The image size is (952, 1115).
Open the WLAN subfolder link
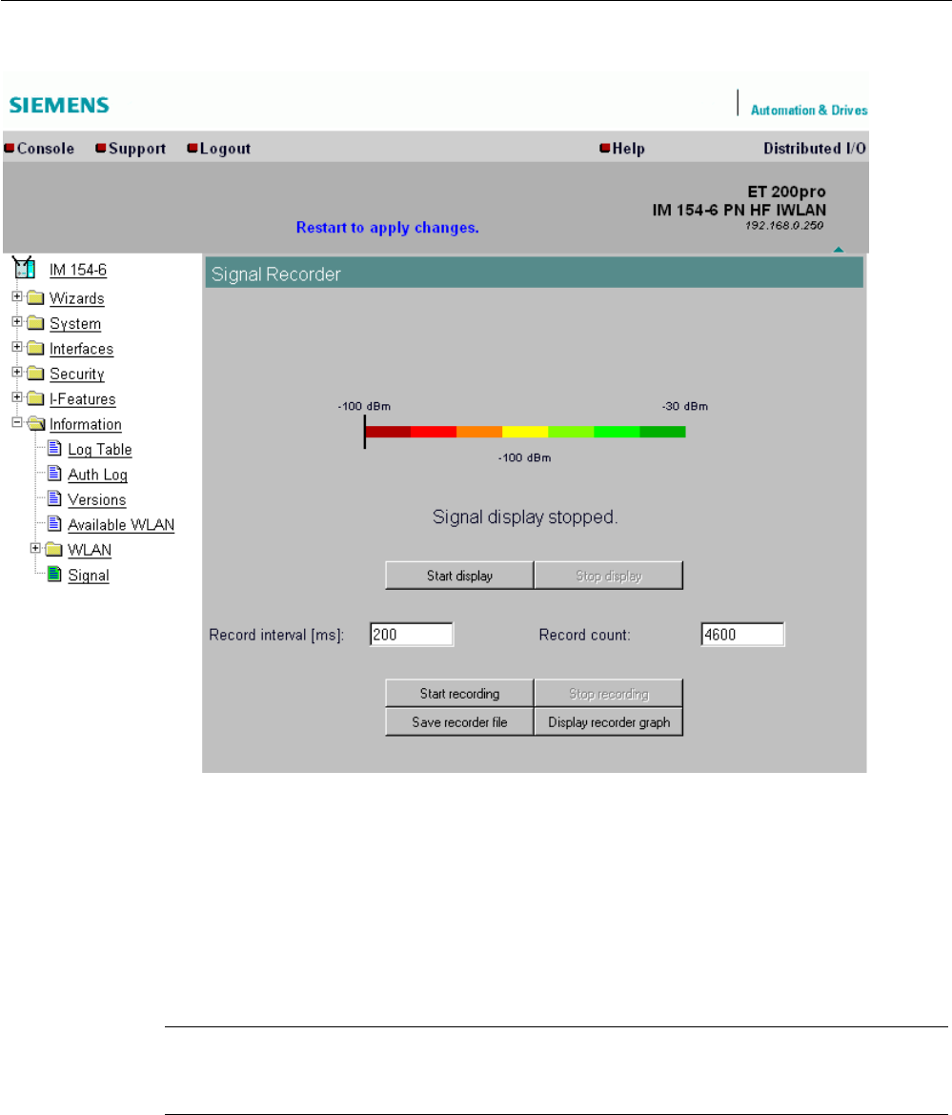click(x=90, y=551)
